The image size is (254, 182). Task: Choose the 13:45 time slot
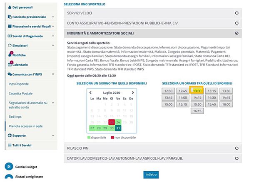(168, 97)
